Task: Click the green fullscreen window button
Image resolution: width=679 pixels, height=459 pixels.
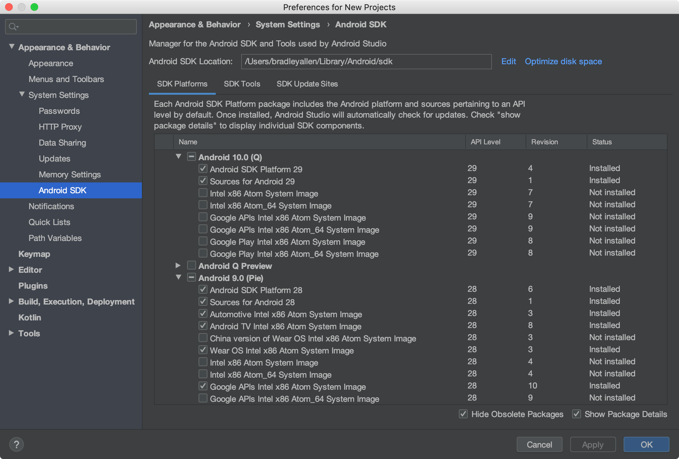Action: (x=34, y=7)
